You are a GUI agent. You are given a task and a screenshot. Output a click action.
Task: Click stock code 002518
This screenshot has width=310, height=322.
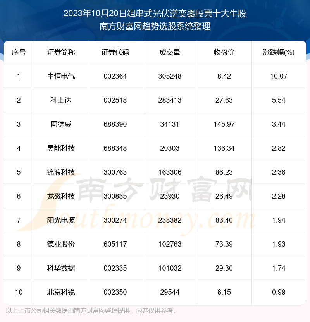click(115, 100)
